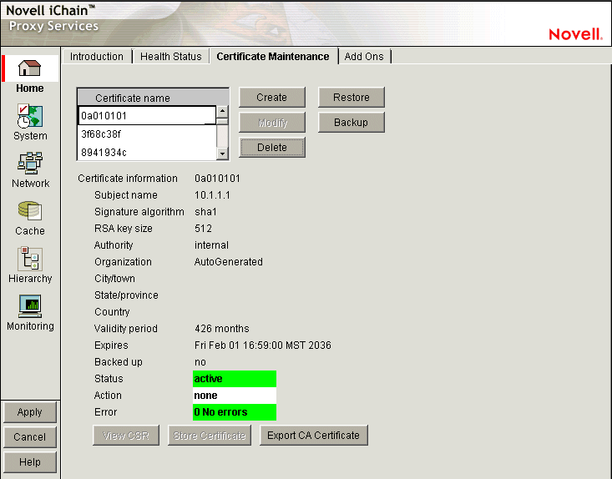Click the Modify button

coord(272,123)
